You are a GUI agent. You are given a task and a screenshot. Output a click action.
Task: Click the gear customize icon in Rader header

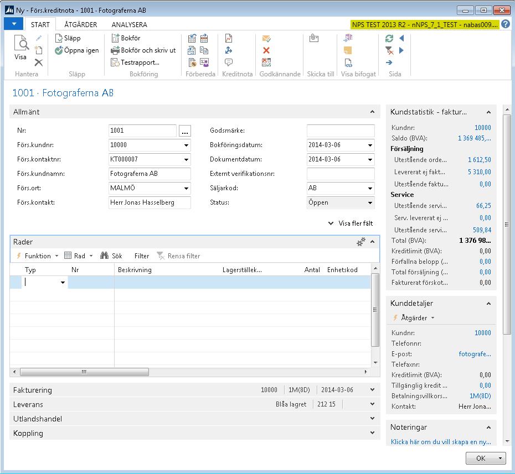[361, 242]
